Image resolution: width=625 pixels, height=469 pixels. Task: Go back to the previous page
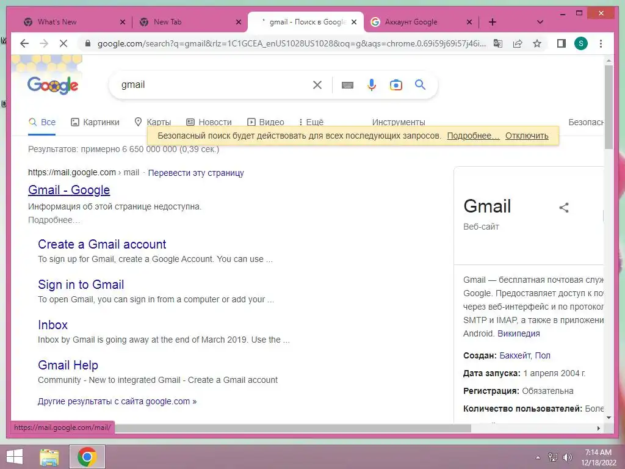(x=24, y=43)
